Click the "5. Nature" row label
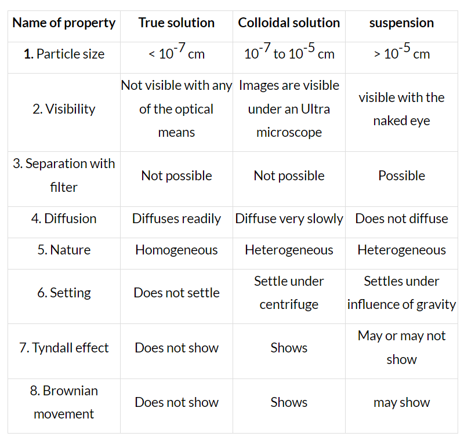 (x=64, y=250)
